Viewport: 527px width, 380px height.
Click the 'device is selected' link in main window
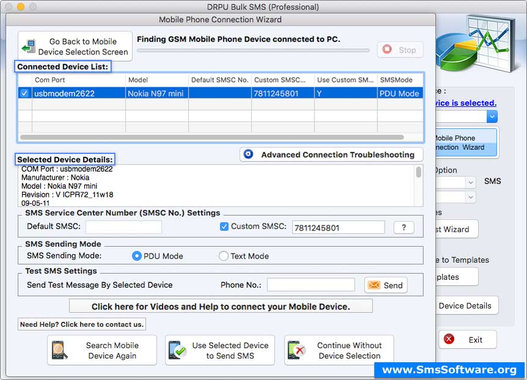466,103
